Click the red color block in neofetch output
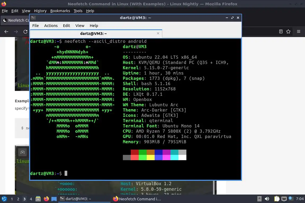This screenshot has height=203, width=305. click(x=134, y=152)
